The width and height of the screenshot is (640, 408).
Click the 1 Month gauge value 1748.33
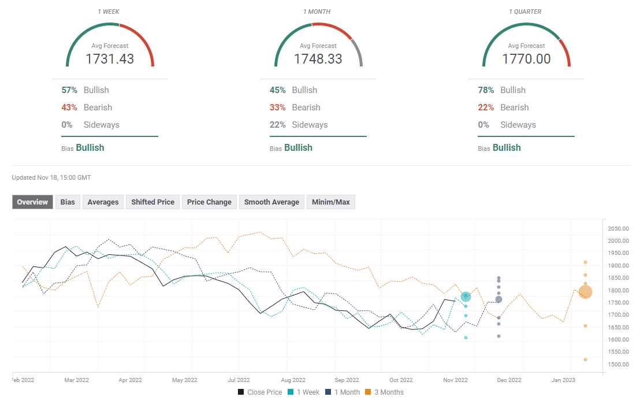pos(318,59)
